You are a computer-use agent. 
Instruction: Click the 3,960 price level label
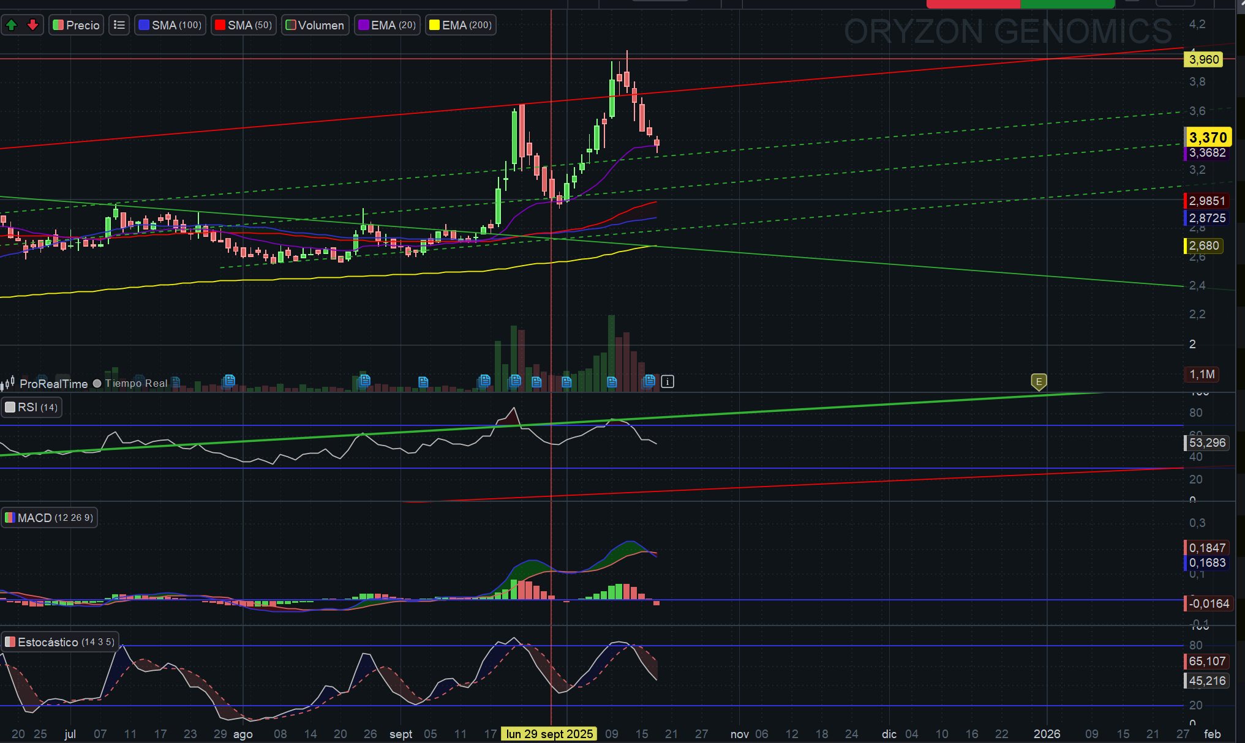pyautogui.click(x=1204, y=59)
